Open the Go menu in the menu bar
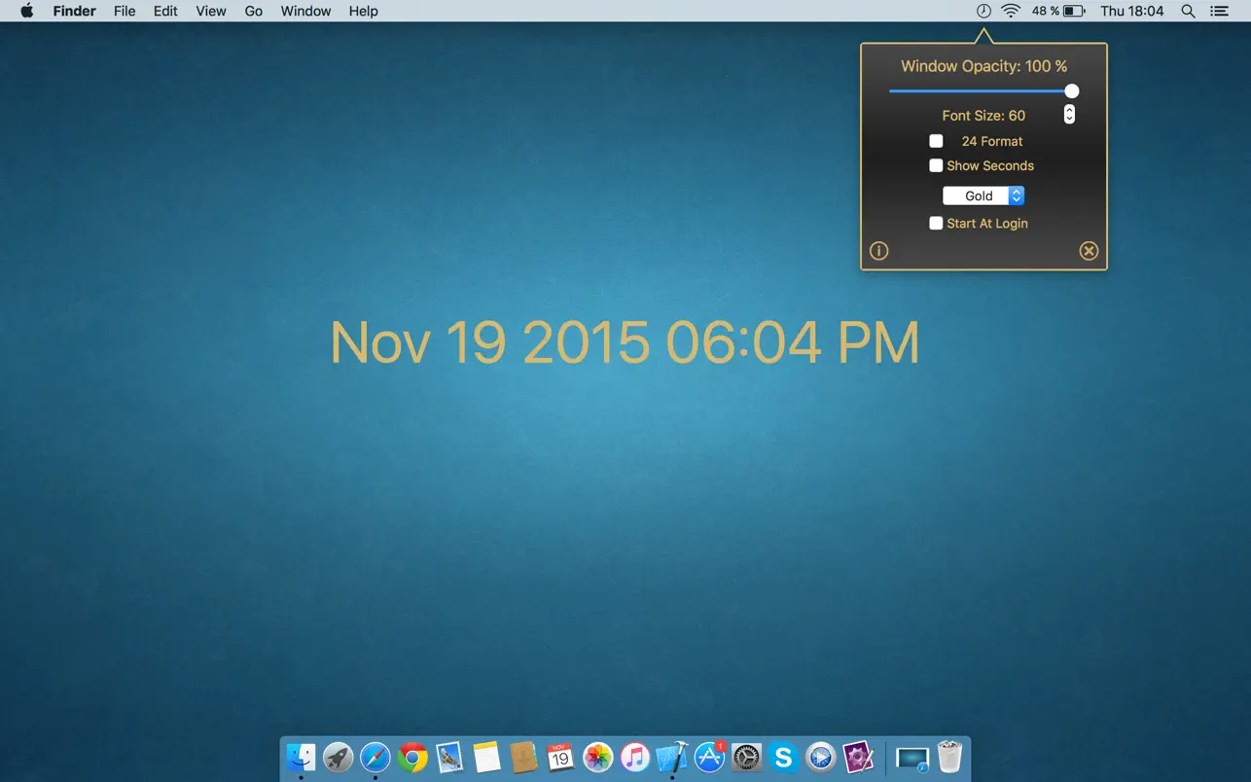The width and height of the screenshot is (1251, 782). coord(253,11)
